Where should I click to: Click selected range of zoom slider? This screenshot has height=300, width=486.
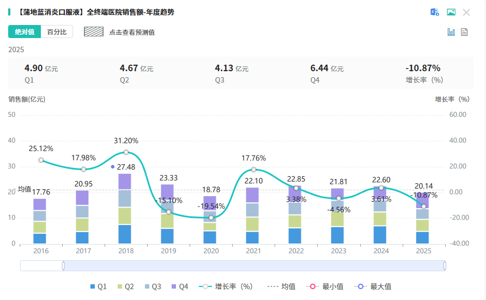pyautogui.click(x=254, y=266)
